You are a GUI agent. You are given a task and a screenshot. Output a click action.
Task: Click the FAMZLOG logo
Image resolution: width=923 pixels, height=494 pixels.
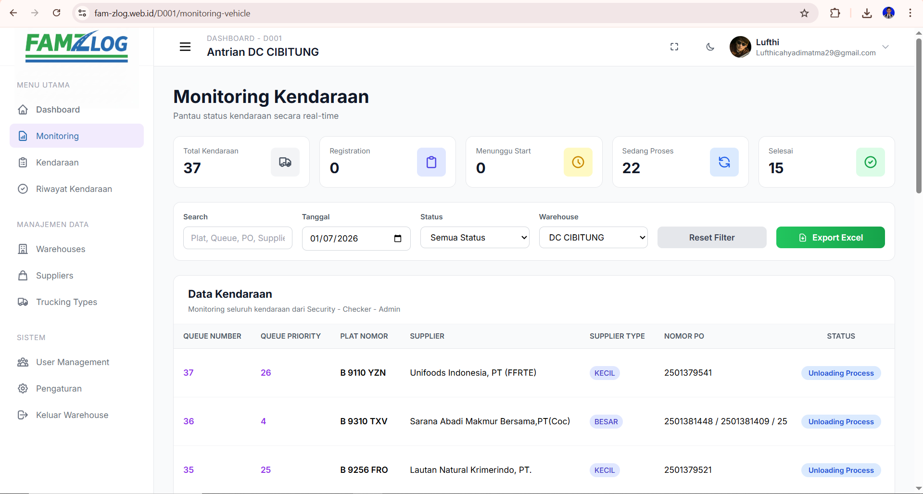(x=76, y=46)
